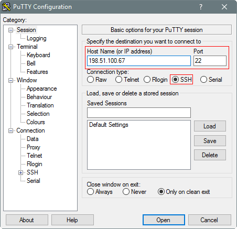This screenshot has height=229, width=237.
Task: Expand the SSH tree node
Action: (20, 173)
